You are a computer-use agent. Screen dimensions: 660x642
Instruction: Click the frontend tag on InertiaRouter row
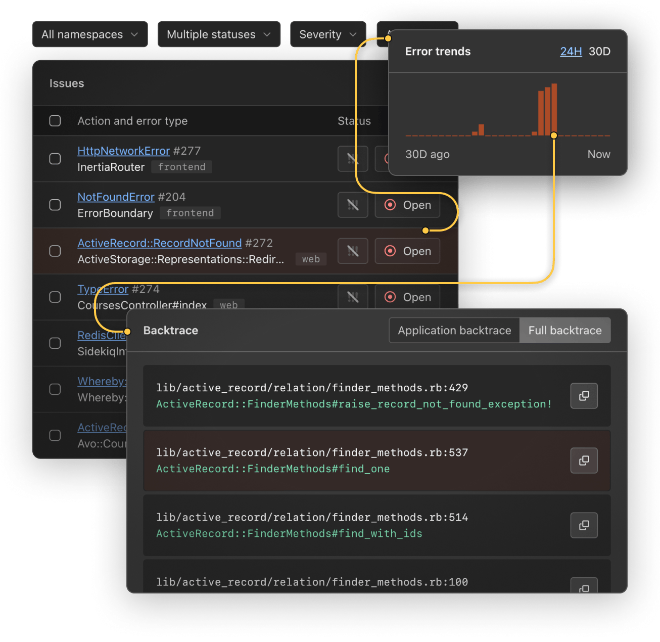point(181,167)
